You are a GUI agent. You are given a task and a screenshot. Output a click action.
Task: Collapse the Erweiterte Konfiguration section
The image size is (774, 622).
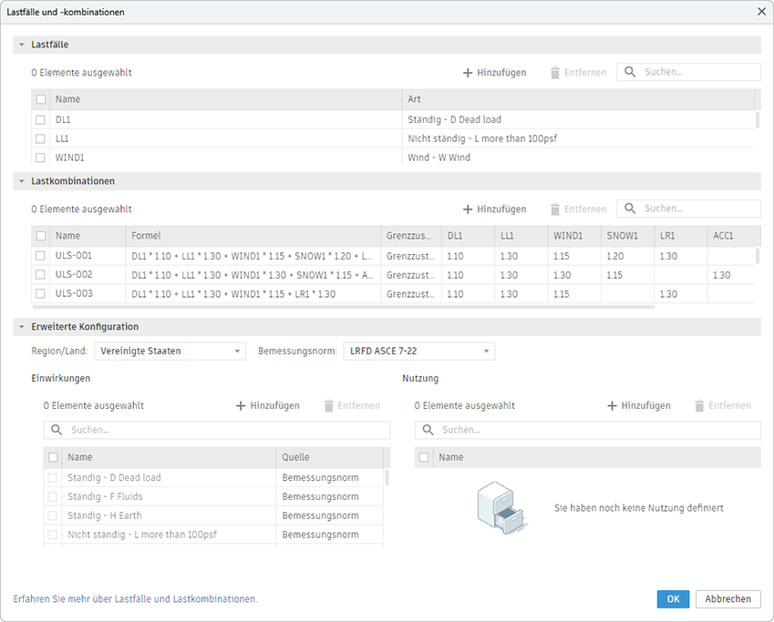point(21,327)
